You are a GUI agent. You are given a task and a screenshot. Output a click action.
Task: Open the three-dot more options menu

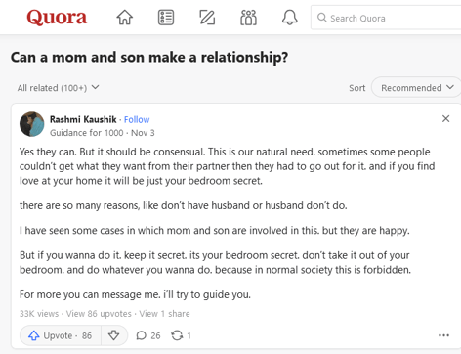pos(443,335)
